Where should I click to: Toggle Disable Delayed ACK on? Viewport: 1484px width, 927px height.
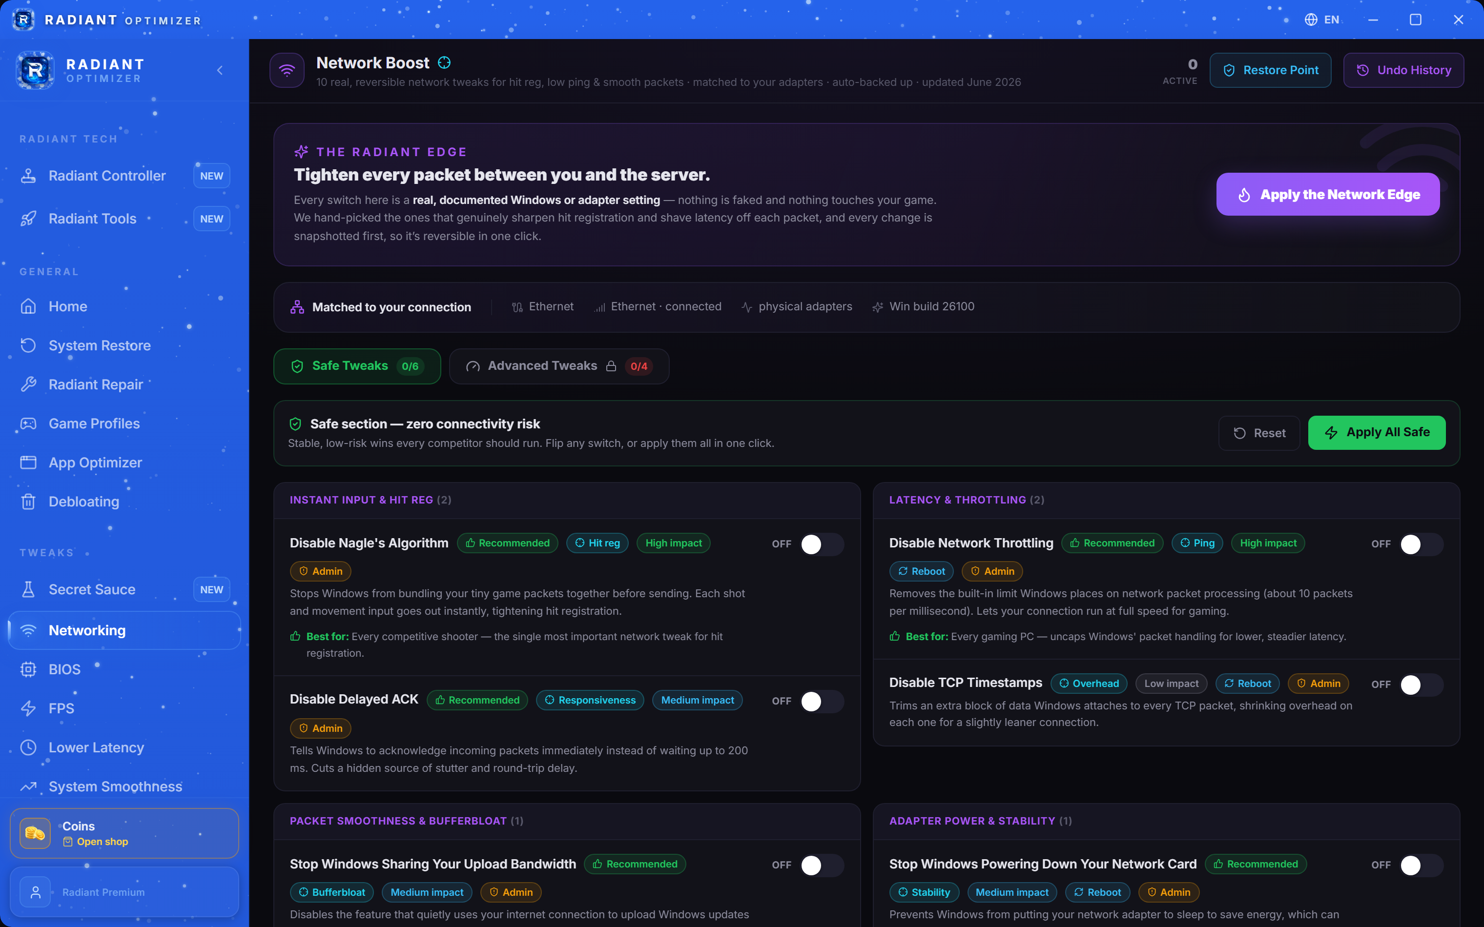pos(822,701)
